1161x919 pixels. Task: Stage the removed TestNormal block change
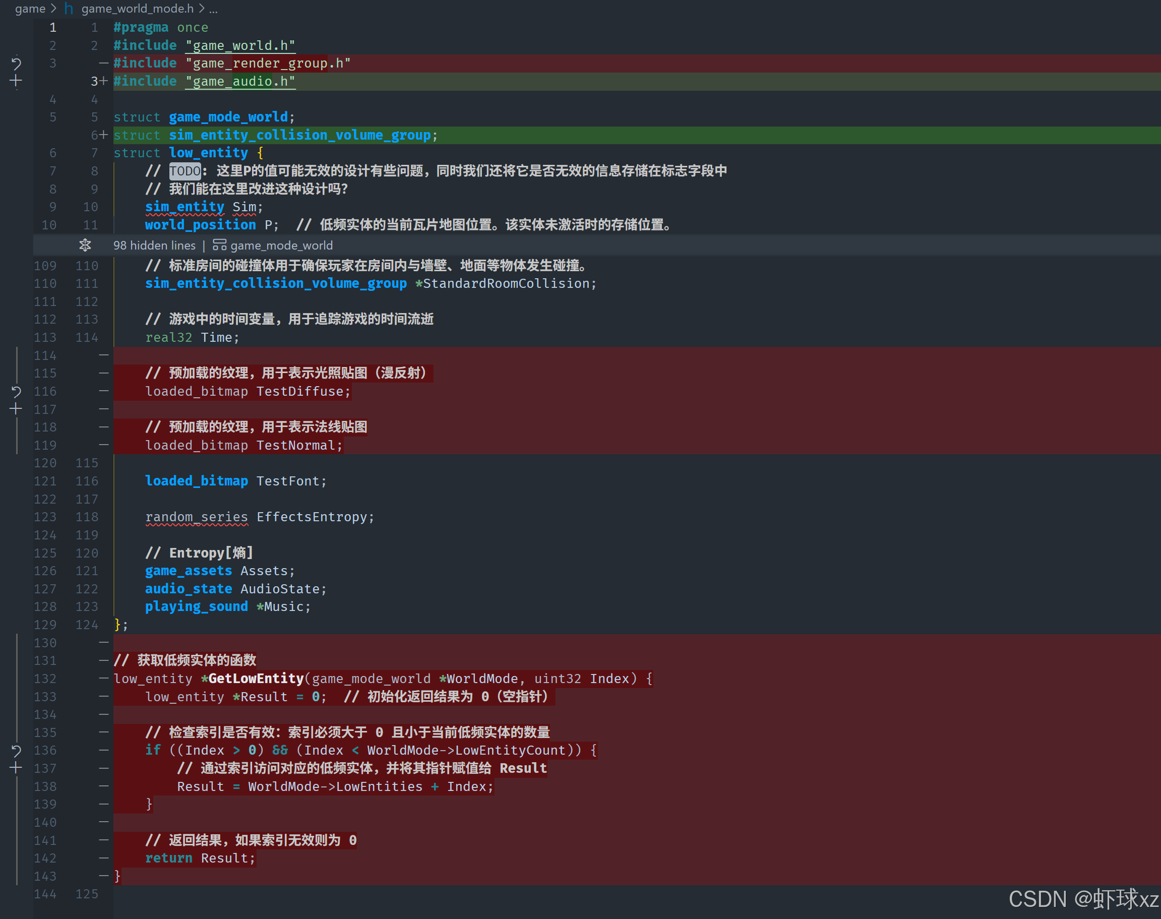[16, 409]
